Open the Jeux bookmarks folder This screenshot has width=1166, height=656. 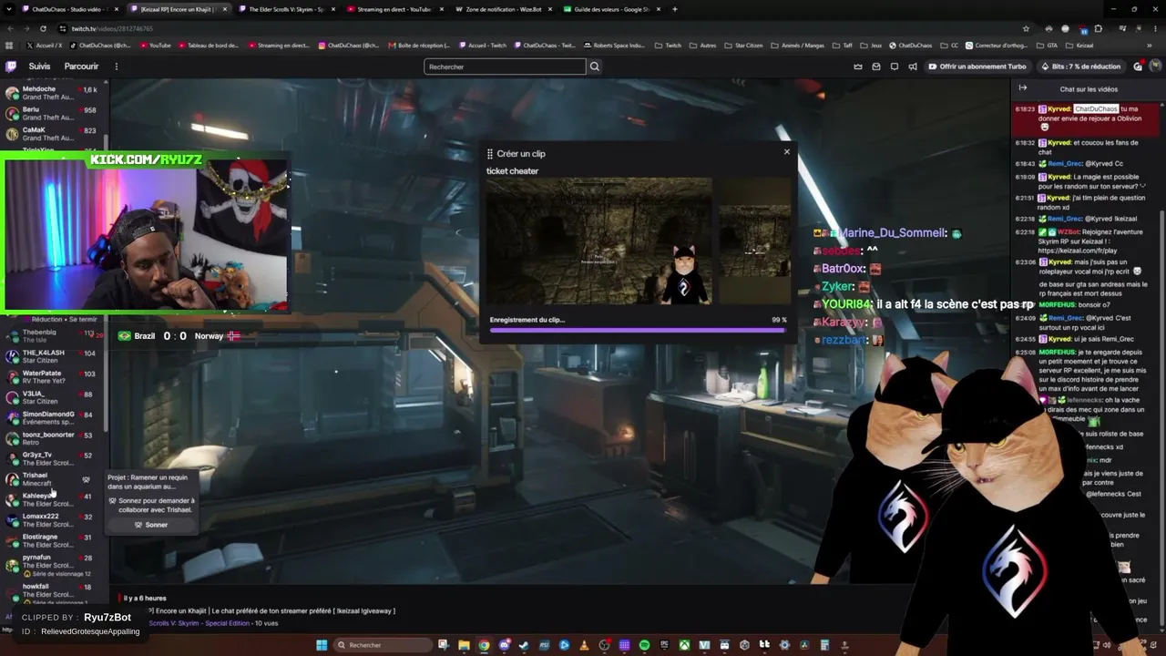click(x=872, y=46)
